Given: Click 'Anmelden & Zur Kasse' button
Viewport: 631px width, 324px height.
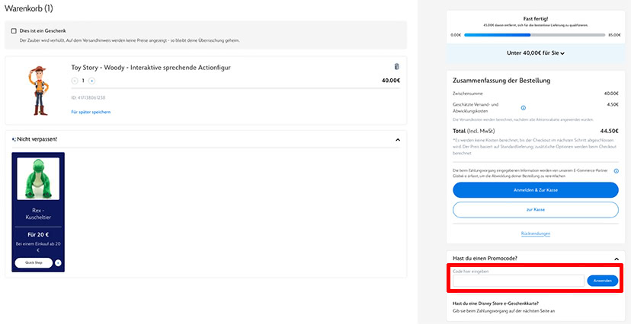Looking at the screenshot, I should [536, 190].
